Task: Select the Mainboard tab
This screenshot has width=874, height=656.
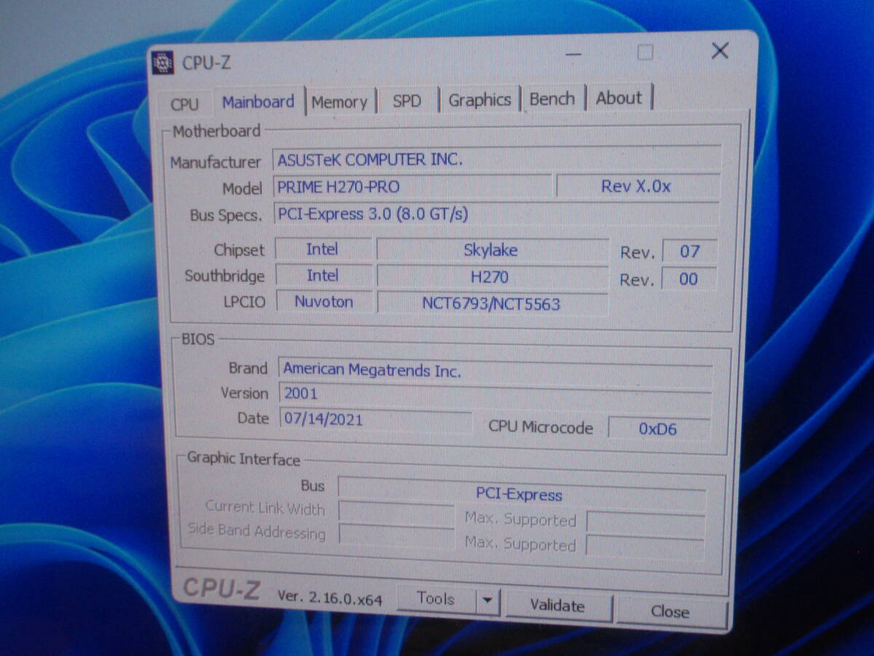Action: (259, 102)
